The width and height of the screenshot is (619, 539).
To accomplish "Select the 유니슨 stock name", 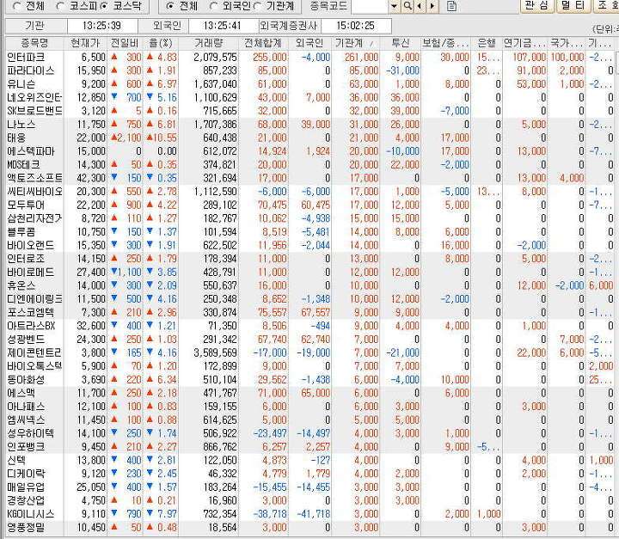I will coord(21,84).
